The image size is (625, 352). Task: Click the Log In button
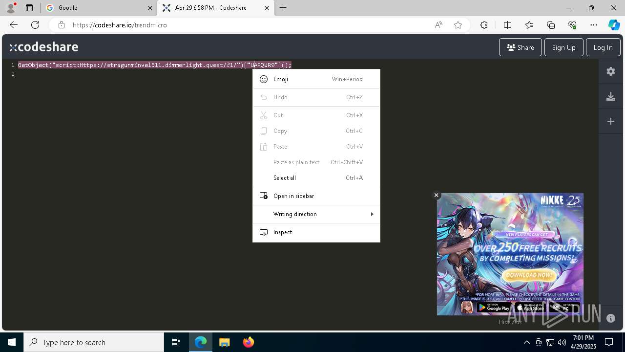pos(603,47)
